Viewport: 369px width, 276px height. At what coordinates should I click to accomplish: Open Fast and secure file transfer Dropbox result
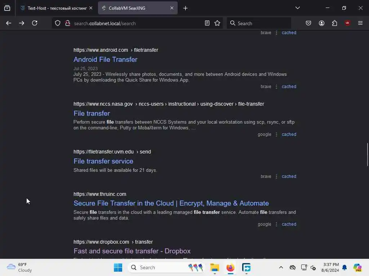132,251
